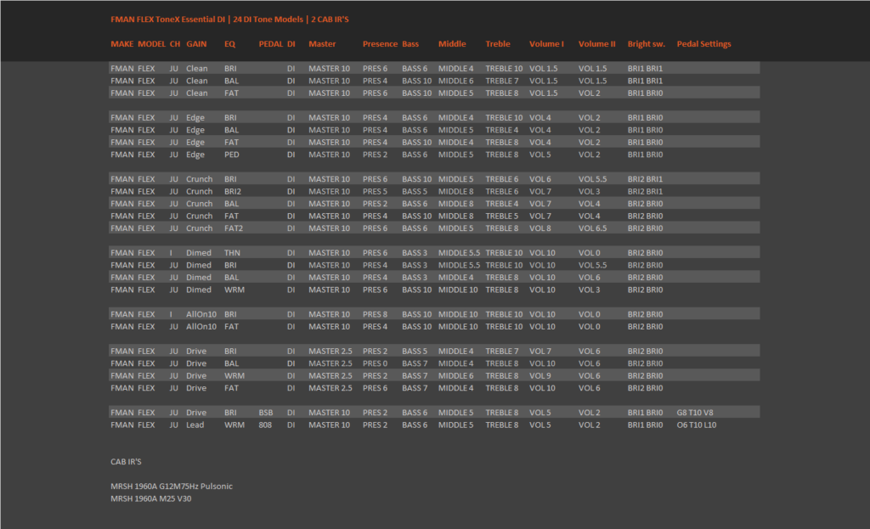Click the Bass column header

(x=410, y=44)
